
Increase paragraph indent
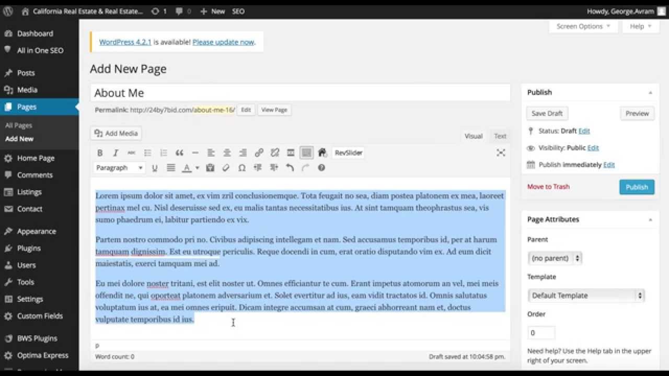pyautogui.click(x=274, y=168)
